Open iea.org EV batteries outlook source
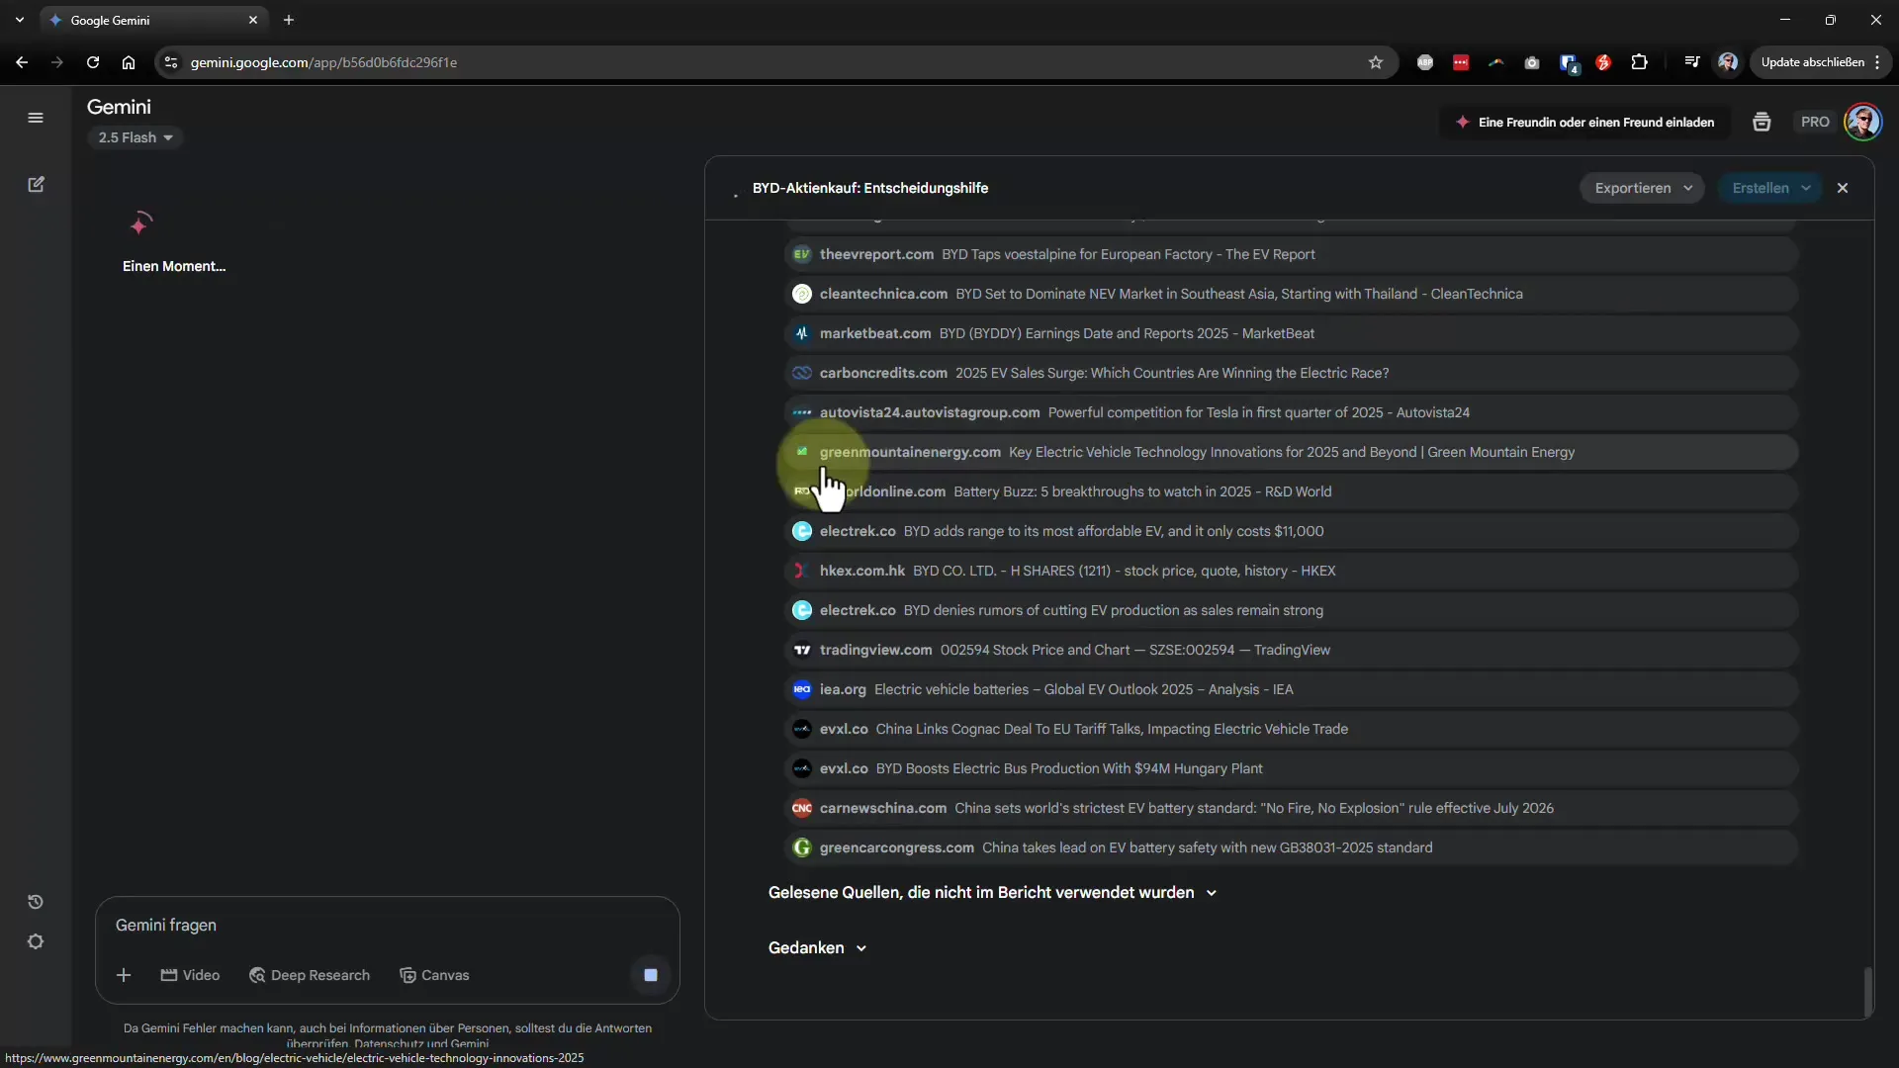Image resolution: width=1899 pixels, height=1068 pixels. pos(1291,689)
